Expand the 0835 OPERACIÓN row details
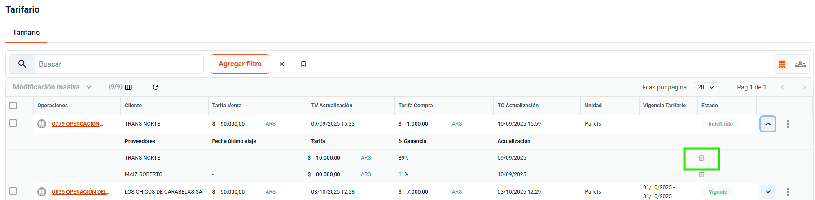815x200 pixels. (768, 192)
